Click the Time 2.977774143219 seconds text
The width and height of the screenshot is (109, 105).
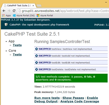55,87
